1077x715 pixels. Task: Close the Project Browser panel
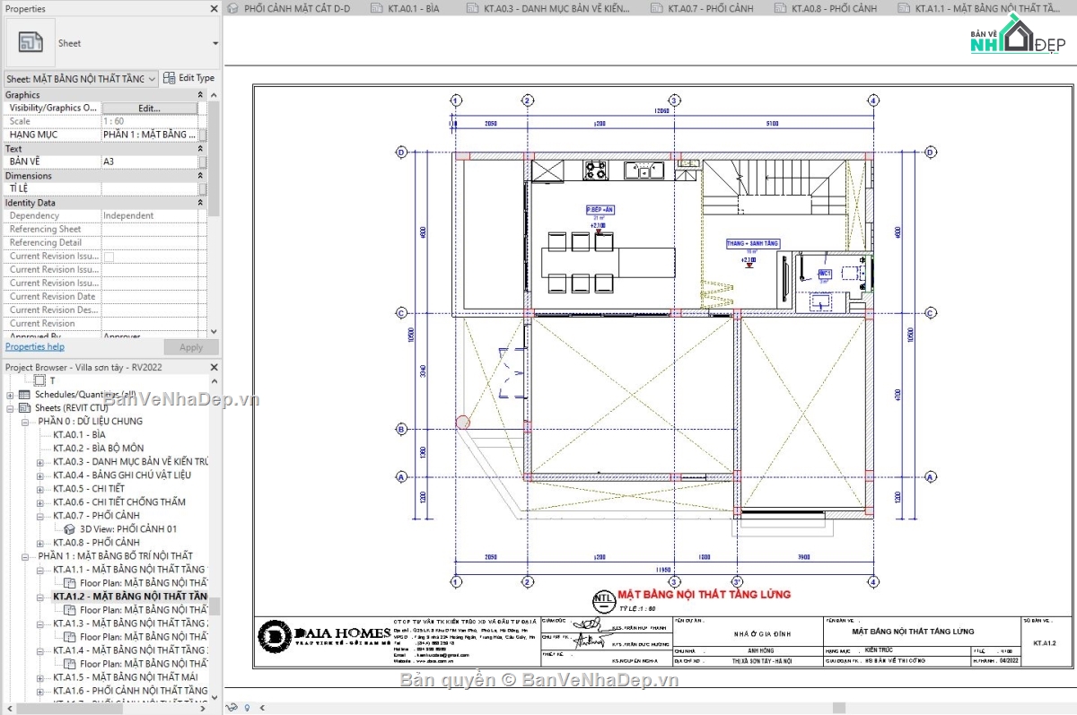point(214,368)
